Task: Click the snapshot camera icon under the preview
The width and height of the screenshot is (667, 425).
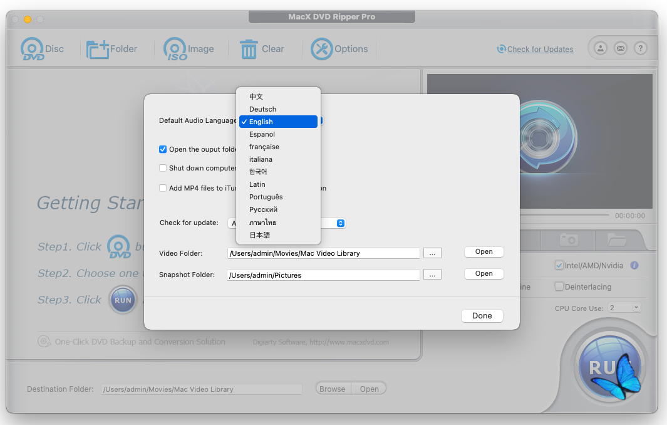Action: 568,239
